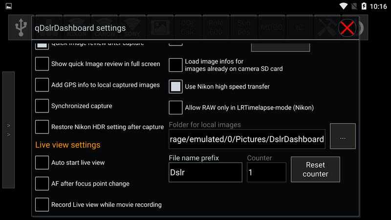Check AF after focus point change

tap(42, 184)
